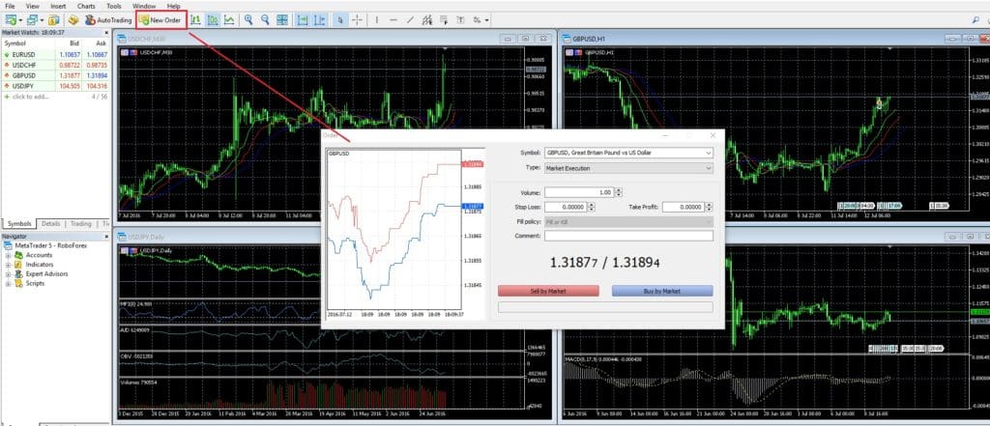Click Sell by Market button

(548, 291)
